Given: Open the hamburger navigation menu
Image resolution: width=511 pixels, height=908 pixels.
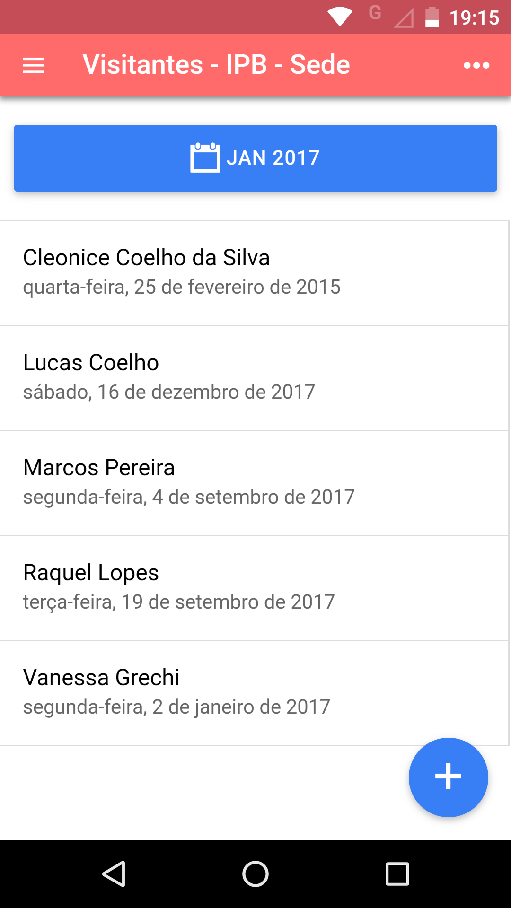Looking at the screenshot, I should click(34, 65).
